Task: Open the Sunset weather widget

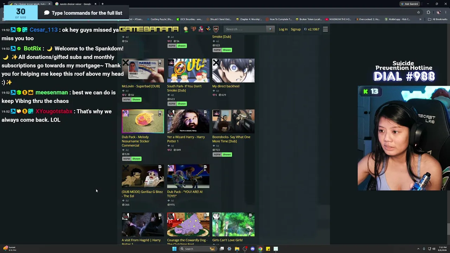Action: (9, 248)
